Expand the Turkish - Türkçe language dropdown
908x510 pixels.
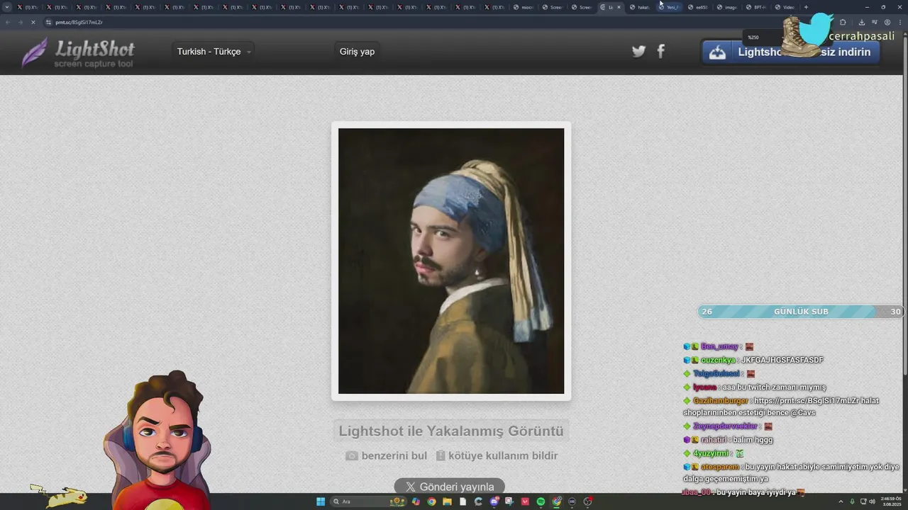pyautogui.click(x=214, y=52)
